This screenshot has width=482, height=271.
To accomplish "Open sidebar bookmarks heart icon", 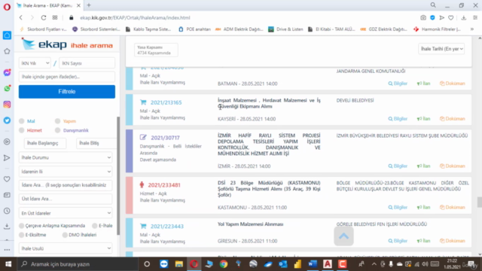I will point(7,179).
